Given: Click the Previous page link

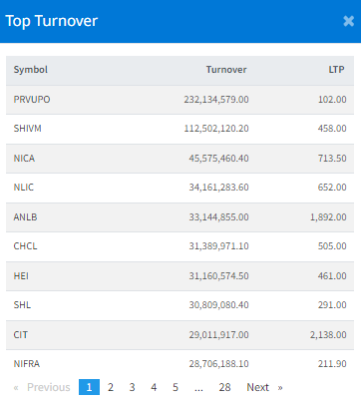Looking at the screenshot, I should [x=42, y=387].
